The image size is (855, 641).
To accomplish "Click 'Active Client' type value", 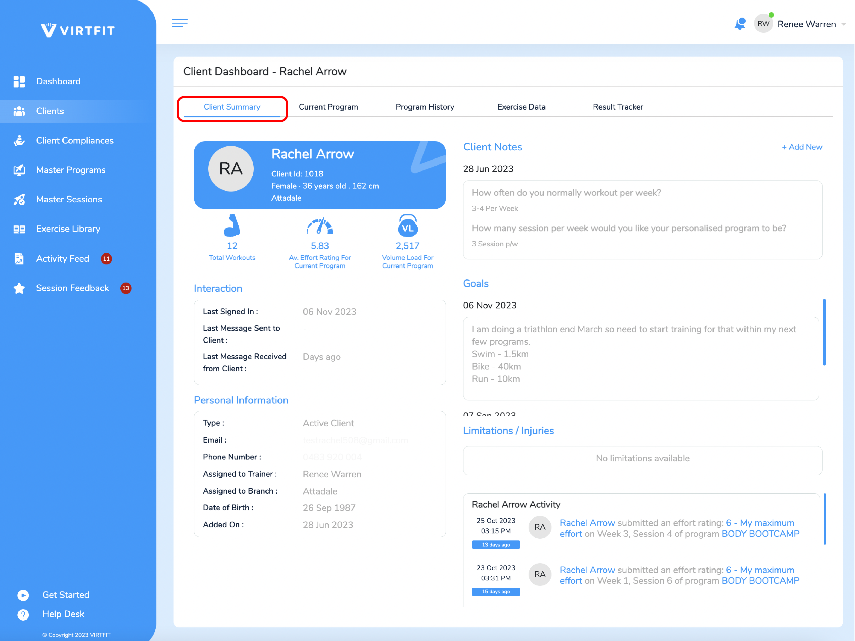I will (x=328, y=424).
